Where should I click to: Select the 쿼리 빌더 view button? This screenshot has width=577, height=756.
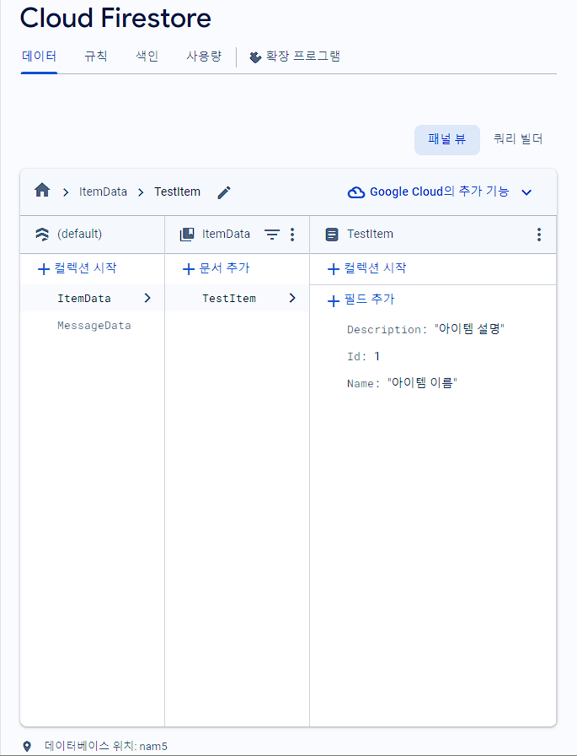tap(518, 140)
